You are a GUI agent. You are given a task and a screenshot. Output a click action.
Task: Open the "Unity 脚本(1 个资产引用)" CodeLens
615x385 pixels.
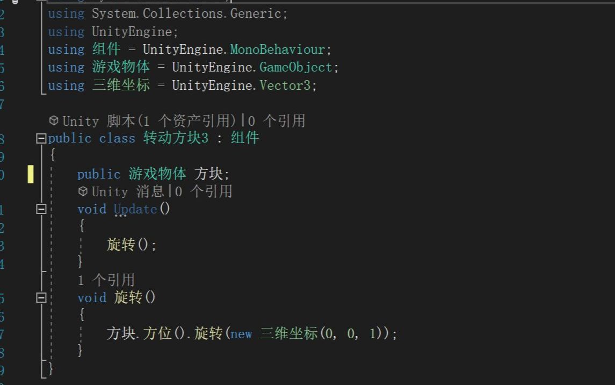[x=149, y=121]
